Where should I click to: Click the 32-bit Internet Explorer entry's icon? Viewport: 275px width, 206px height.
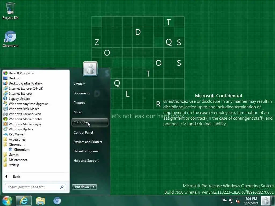[x=5, y=93]
